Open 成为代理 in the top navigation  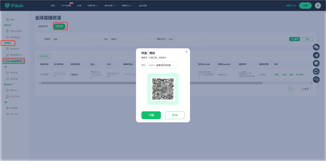tap(143, 6)
